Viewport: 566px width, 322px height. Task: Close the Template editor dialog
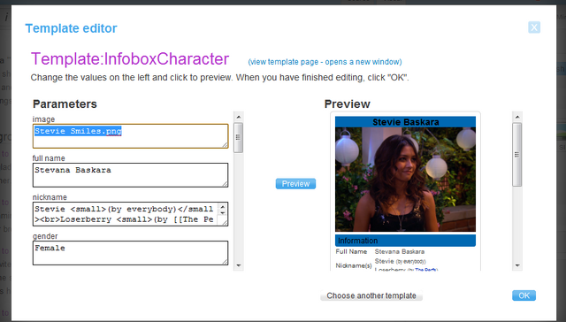534,27
